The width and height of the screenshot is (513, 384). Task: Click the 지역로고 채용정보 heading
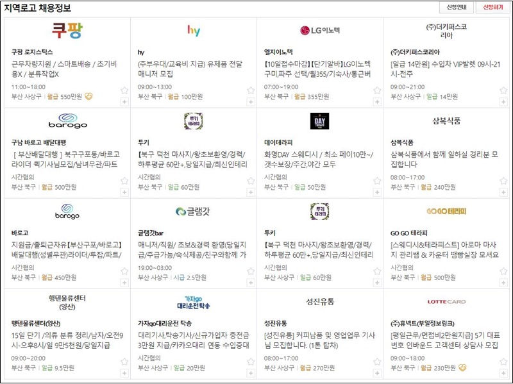point(37,8)
